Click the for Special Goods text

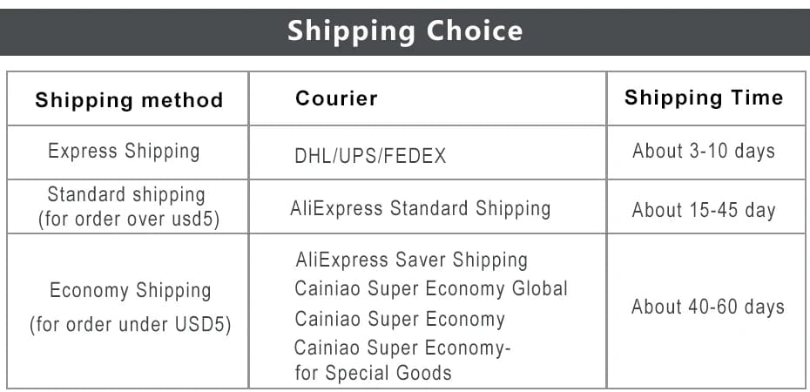pos(373,374)
